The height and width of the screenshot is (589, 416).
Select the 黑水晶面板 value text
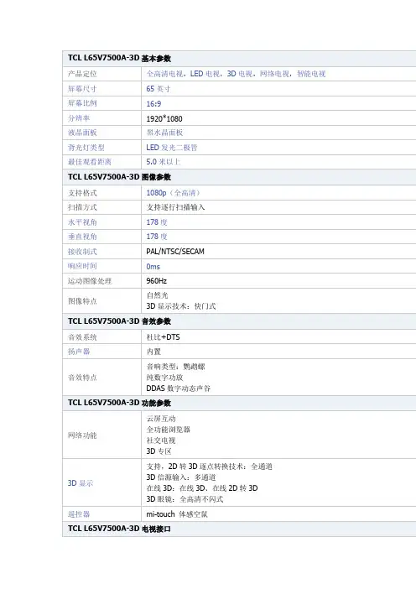164,133
